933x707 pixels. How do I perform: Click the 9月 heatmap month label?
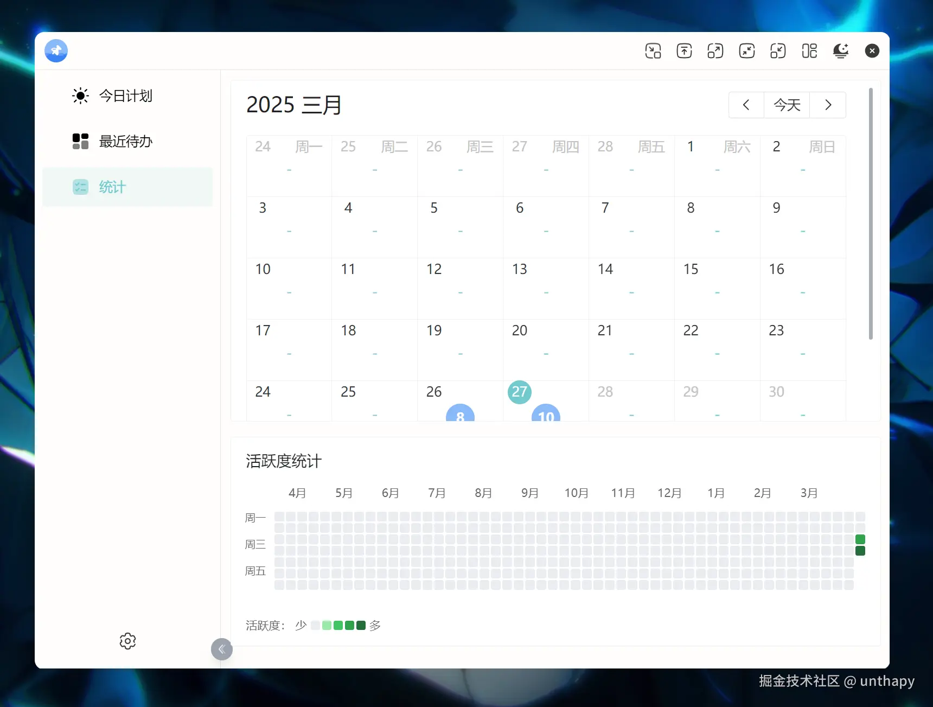pyautogui.click(x=530, y=493)
